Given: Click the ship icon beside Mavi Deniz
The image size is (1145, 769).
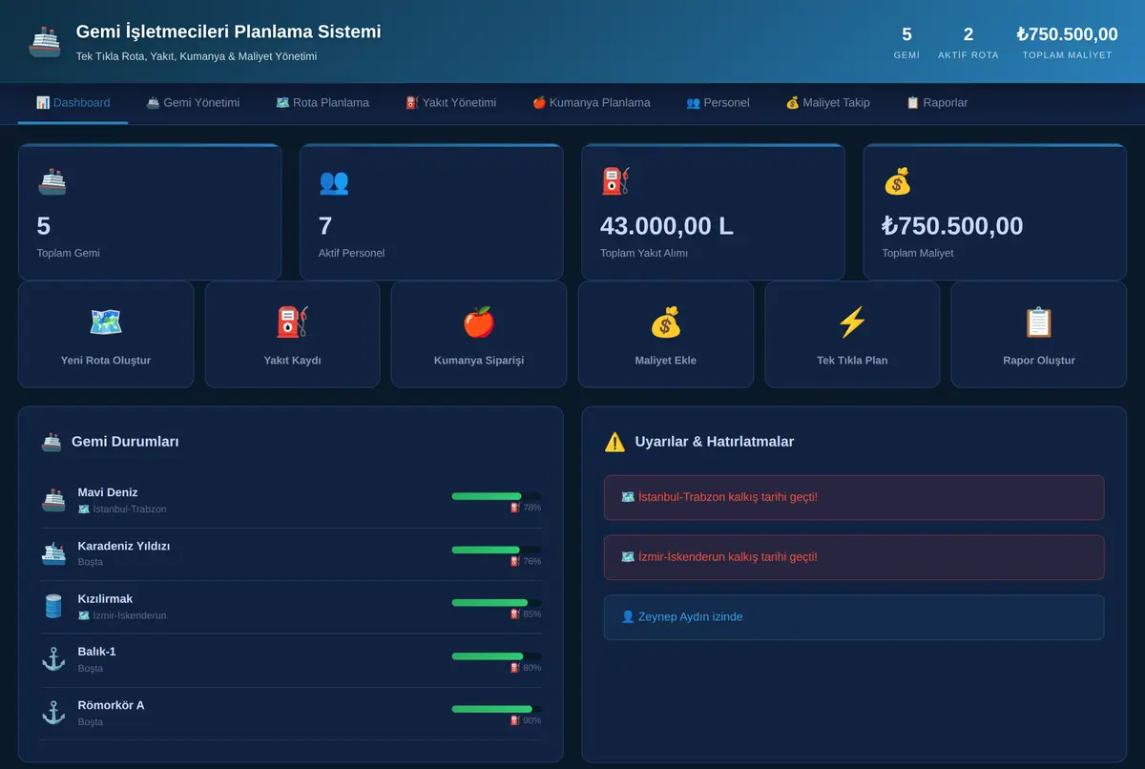Looking at the screenshot, I should tap(53, 500).
